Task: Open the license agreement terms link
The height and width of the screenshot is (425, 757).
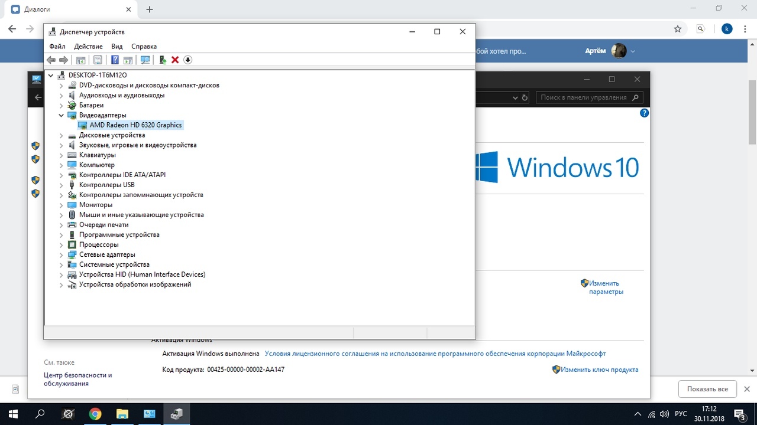Action: (x=435, y=354)
